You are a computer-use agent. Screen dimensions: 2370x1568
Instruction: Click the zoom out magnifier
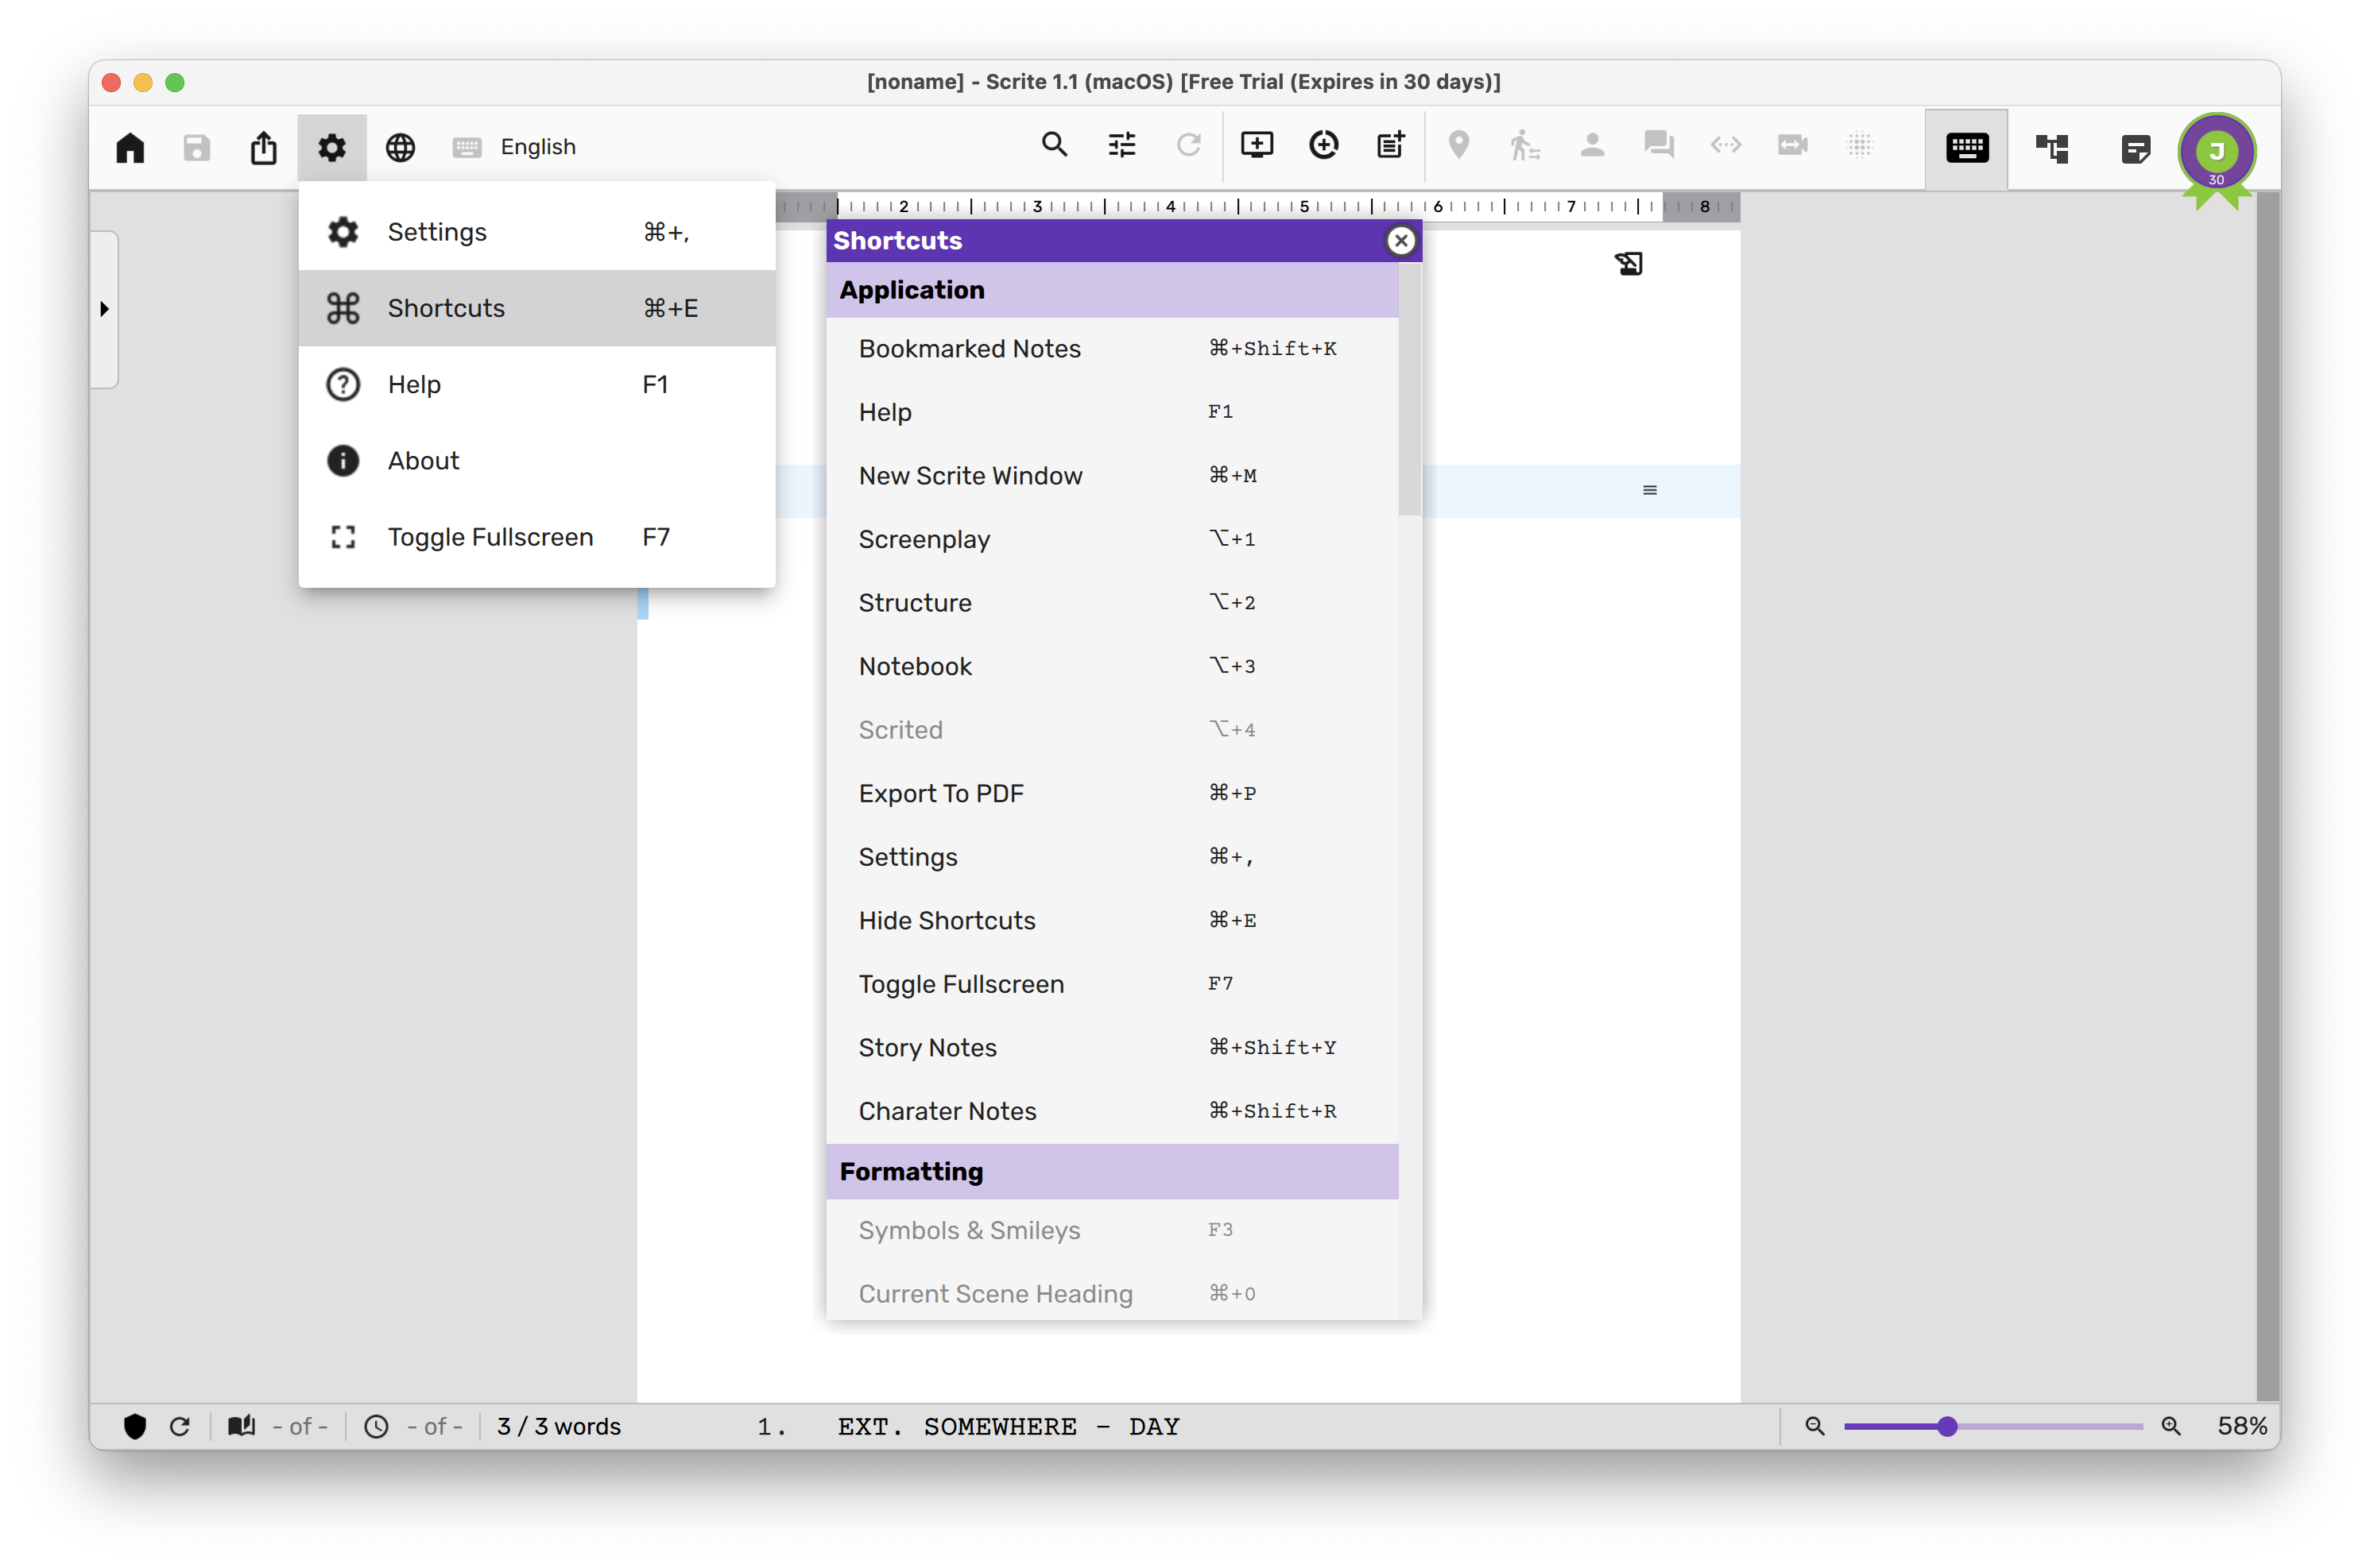1814,1427
